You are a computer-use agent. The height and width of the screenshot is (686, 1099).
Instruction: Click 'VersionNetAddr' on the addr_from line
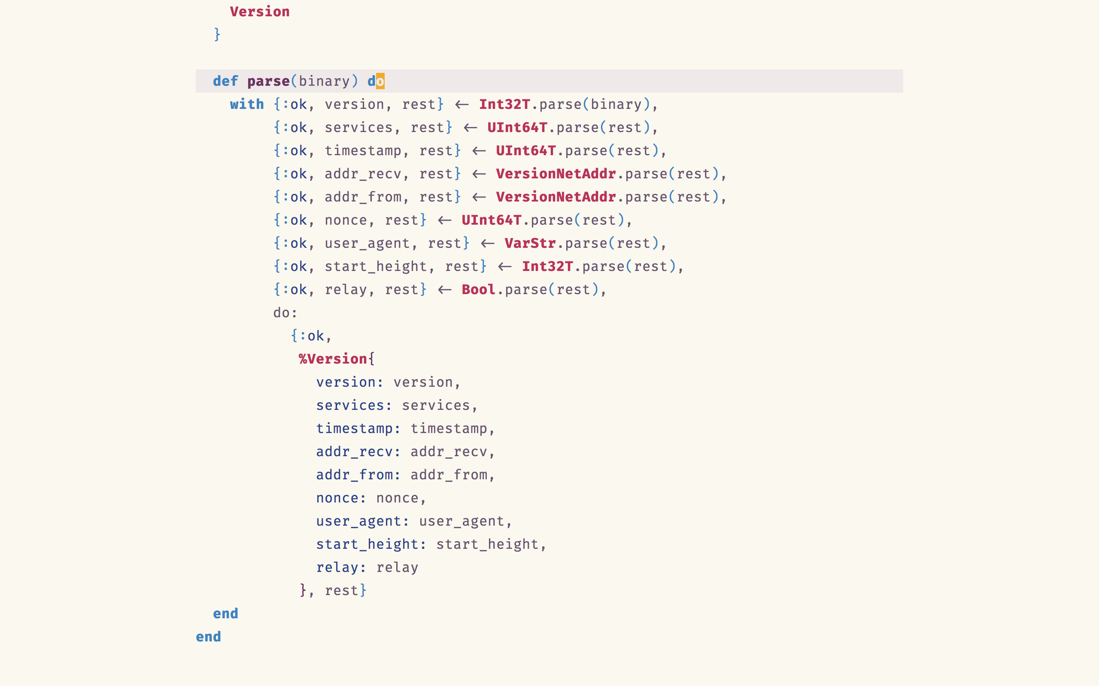(x=556, y=197)
